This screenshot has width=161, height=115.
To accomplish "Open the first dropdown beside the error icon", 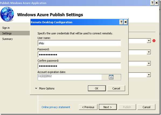I will (149, 41).
